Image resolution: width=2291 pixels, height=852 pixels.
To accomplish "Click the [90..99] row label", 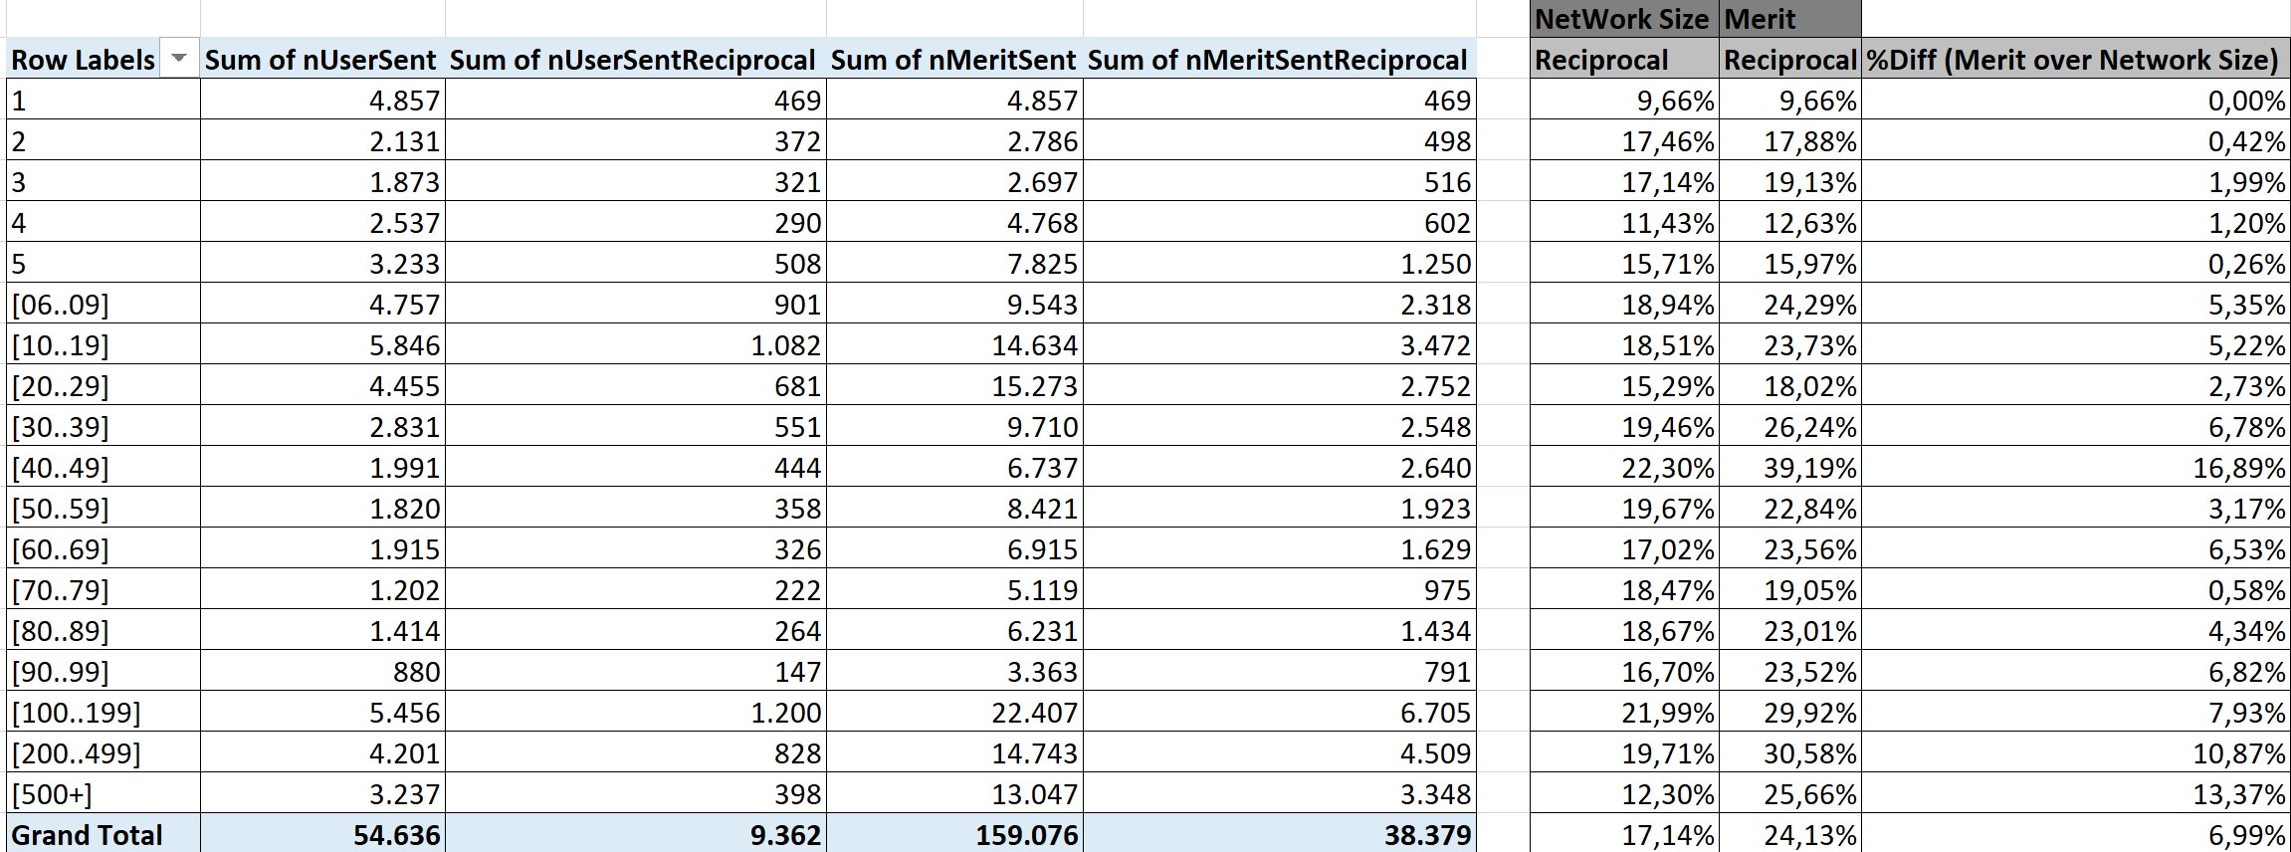I will click(x=103, y=671).
